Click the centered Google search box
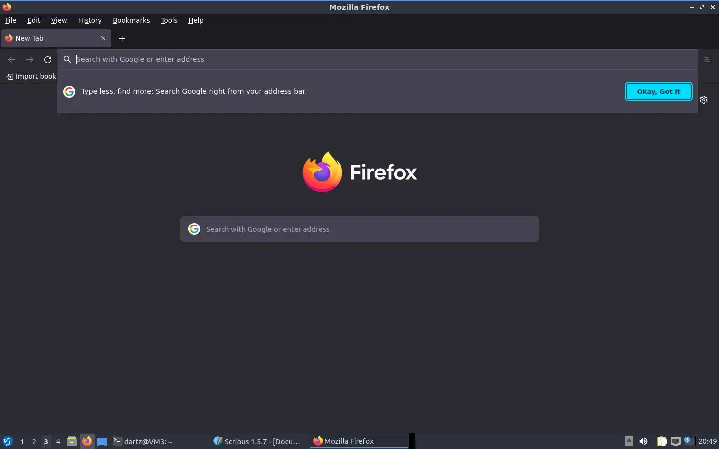 pyautogui.click(x=359, y=229)
